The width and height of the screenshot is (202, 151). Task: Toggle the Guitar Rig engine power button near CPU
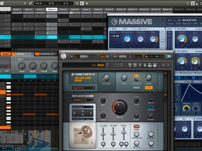(146, 56)
